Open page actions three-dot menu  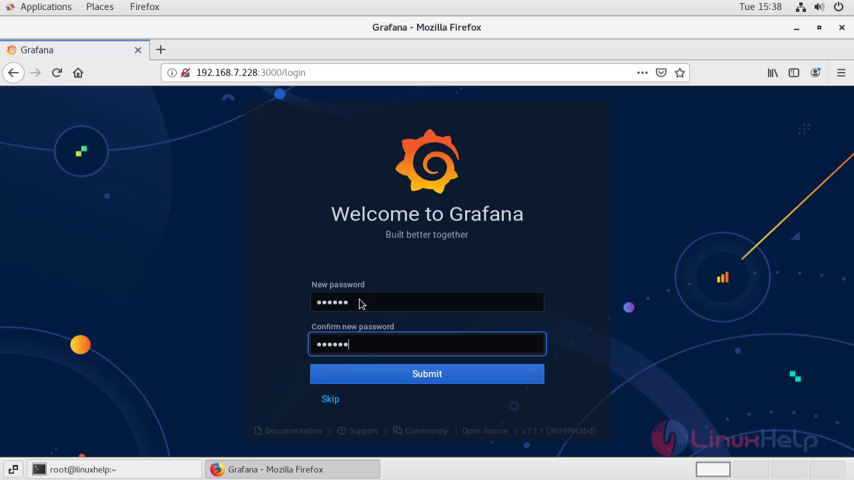point(643,73)
